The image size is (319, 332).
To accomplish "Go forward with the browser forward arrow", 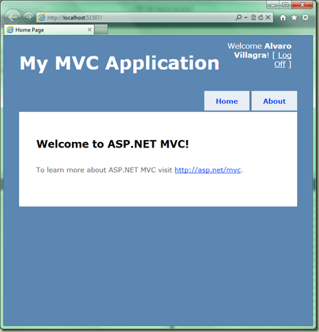I will pos(29,17).
